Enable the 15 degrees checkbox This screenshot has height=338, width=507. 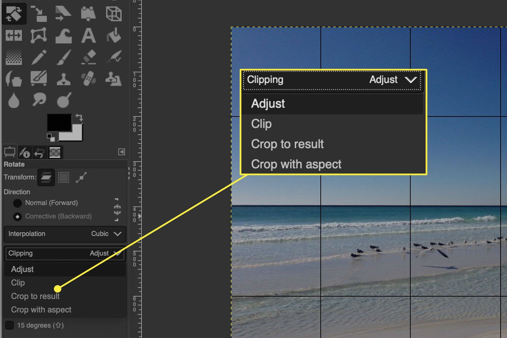pos(9,325)
